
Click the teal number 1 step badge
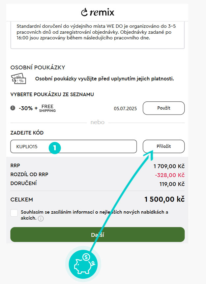(55, 148)
